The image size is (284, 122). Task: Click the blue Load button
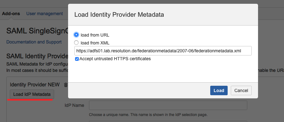click(x=219, y=90)
